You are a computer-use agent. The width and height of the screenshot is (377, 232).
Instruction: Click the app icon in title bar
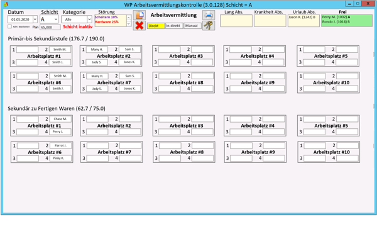click(6, 4)
